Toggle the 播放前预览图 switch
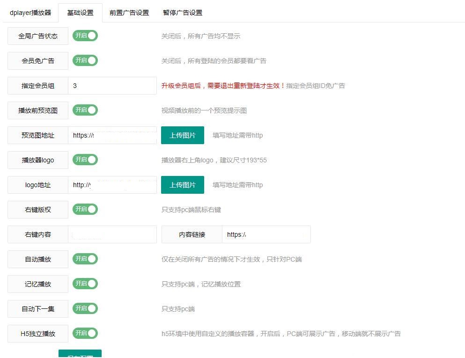 85,110
